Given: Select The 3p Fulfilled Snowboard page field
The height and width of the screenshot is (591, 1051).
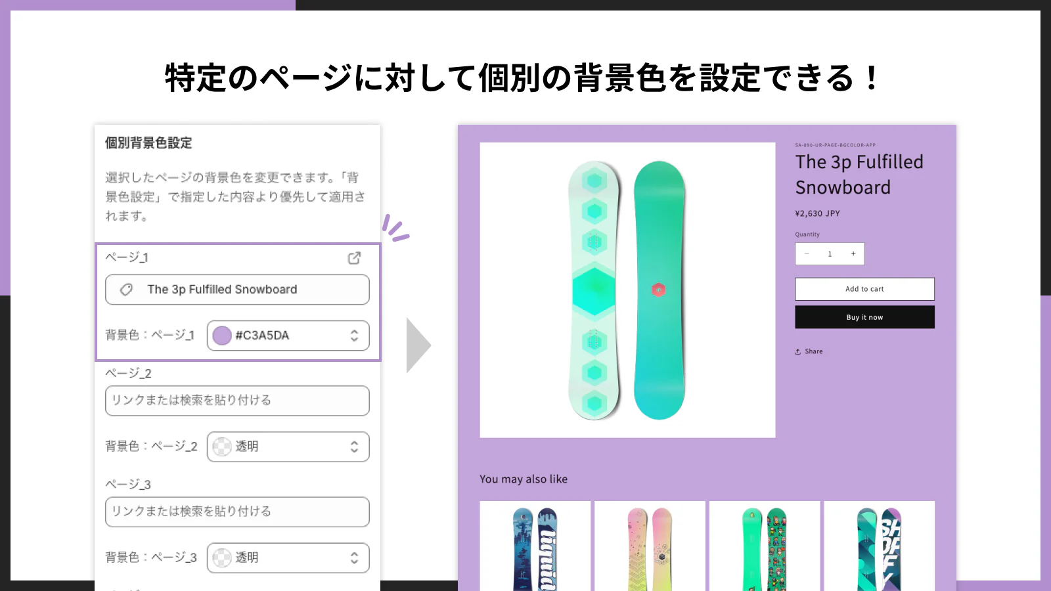Looking at the screenshot, I should (237, 290).
